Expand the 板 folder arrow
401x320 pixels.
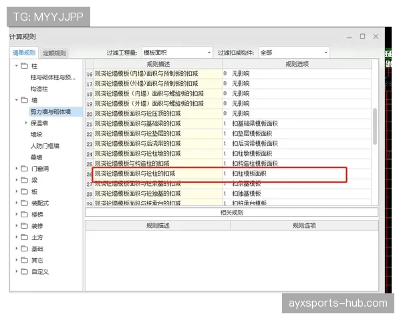pos(17,191)
